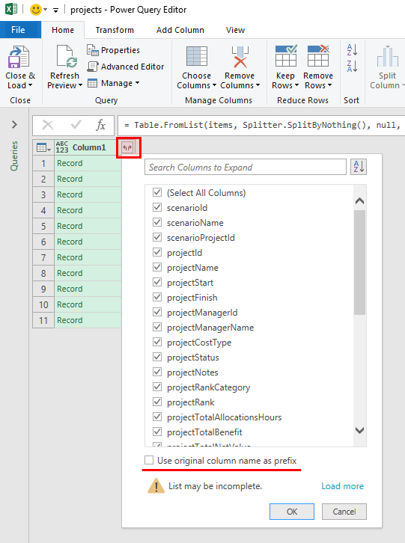Switch to the Home tab
Image resolution: width=405 pixels, height=543 pixels.
pyautogui.click(x=63, y=30)
